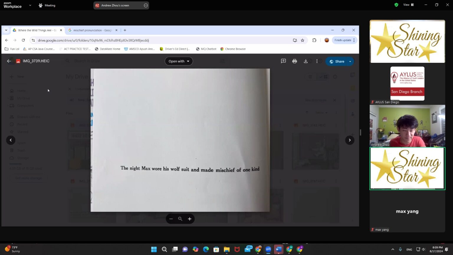Click the microphone icon in system tray
This screenshot has height=255, width=453.
click(x=400, y=249)
